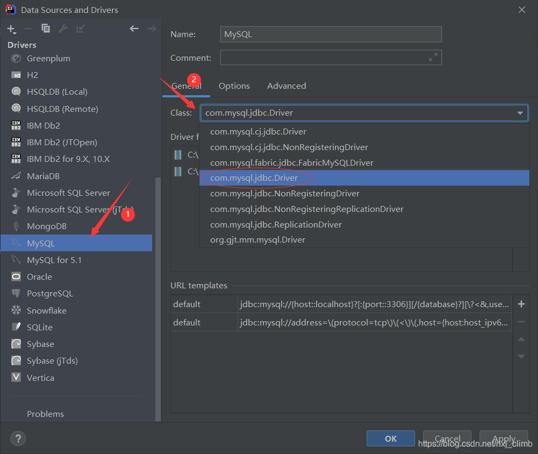Choose com.mysql.jdbc.NonRegisteringReplicationDriver class
Screen dimensions: 538x454
364,209
